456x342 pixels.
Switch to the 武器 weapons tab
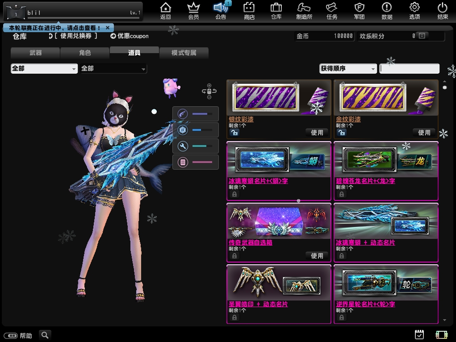[x=35, y=53]
